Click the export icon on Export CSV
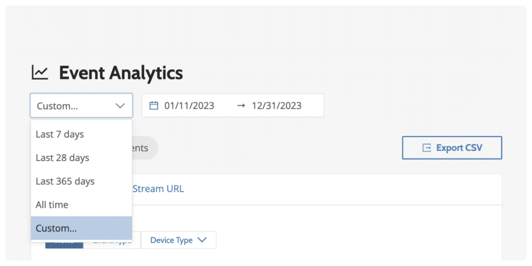Viewport: 532px width, 266px height. click(x=427, y=148)
